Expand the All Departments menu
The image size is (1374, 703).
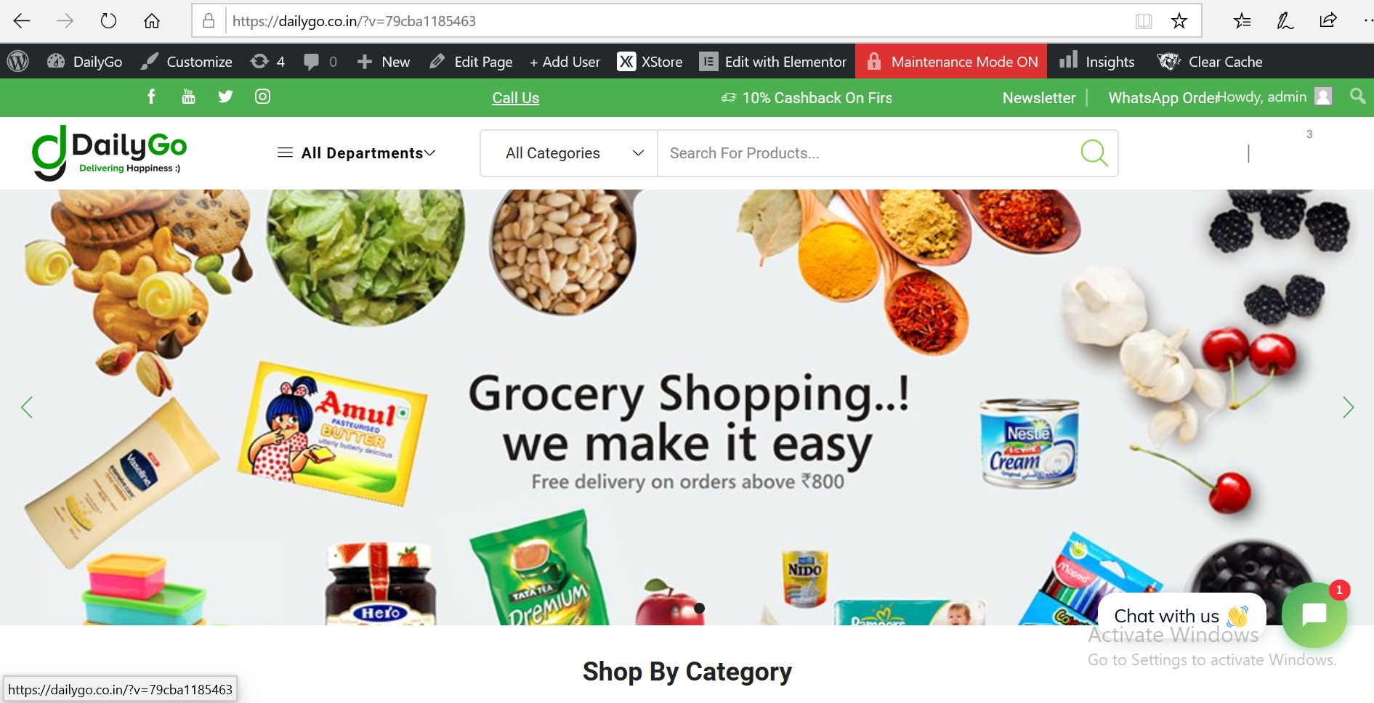click(x=357, y=153)
